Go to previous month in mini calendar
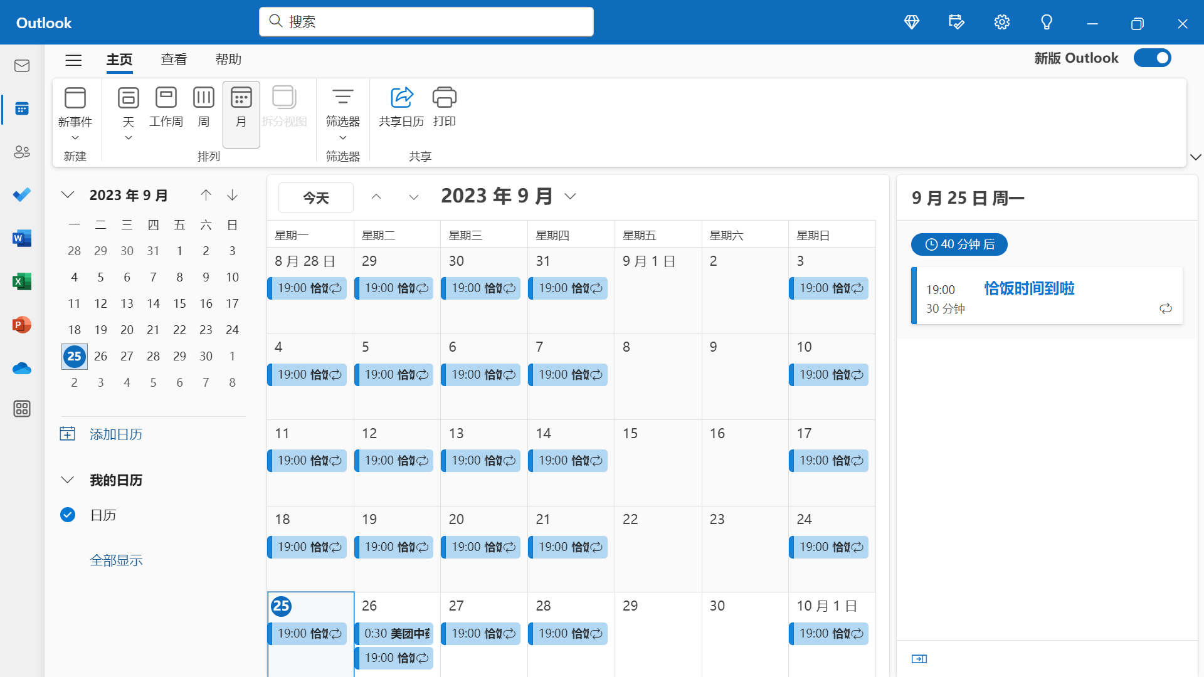Viewport: 1204px width, 677px height. [x=206, y=195]
